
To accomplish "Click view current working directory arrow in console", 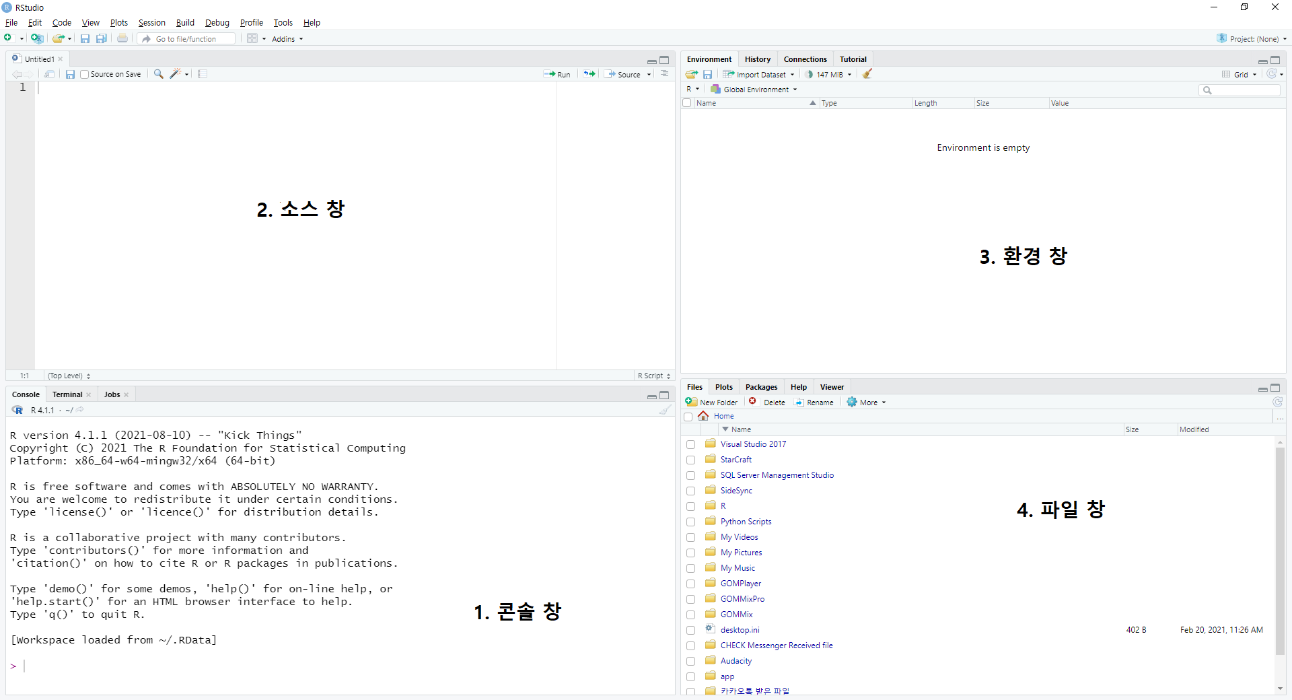I will pyautogui.click(x=79, y=410).
